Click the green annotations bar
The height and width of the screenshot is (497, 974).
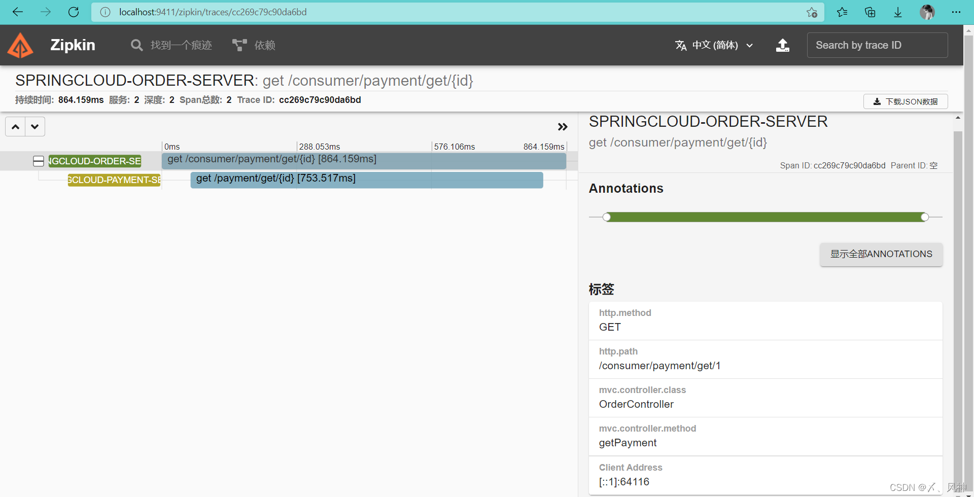(x=766, y=217)
